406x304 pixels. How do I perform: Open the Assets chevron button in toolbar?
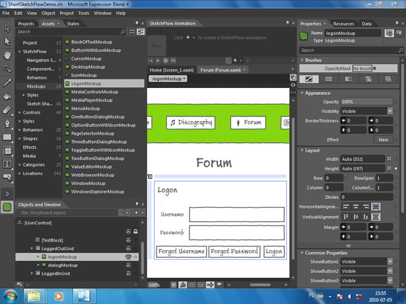point(7,194)
